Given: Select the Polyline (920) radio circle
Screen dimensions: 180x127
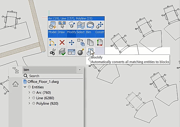Looking at the screenshot, I should [x=34, y=103].
